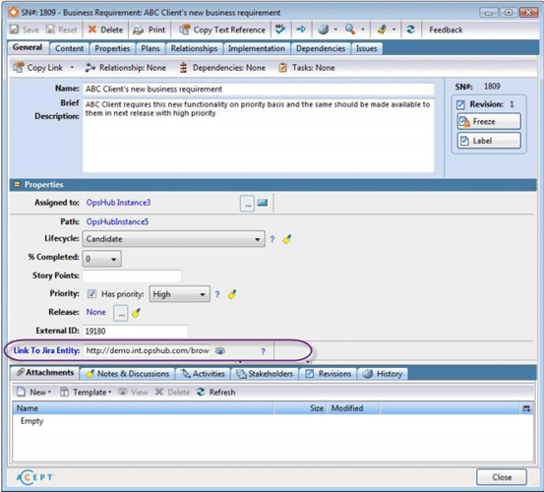Screen dimensions: 544x492
Task: Click the highlighter icon next to Lifecycle
Action: [287, 239]
